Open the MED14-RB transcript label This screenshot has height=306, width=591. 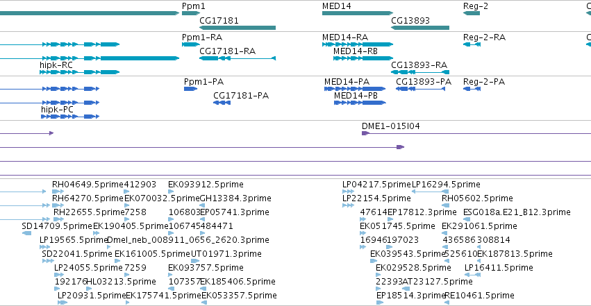[x=356, y=51]
